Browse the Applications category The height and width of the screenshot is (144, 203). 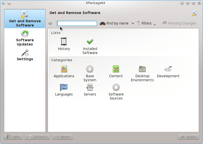64,71
